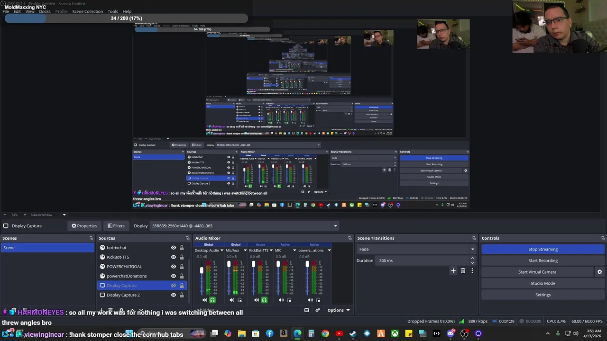Enter Studio Mode
Viewport: 607px width, 341px height.
click(x=543, y=283)
